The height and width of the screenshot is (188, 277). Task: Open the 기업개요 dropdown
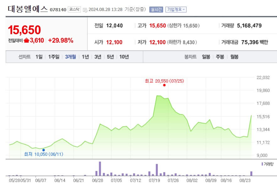pyautogui.click(x=175, y=9)
